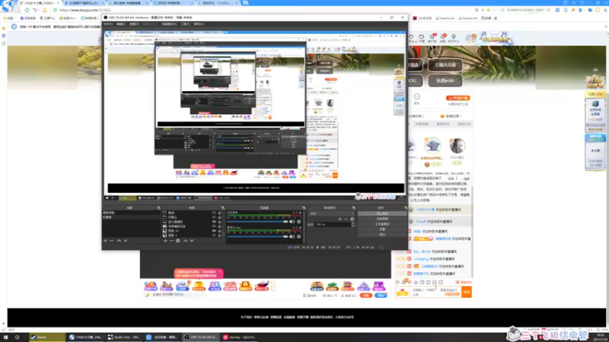Mute the desktop audio channel in OBS mixer
Screen dimensions: 609x342
click(292, 222)
